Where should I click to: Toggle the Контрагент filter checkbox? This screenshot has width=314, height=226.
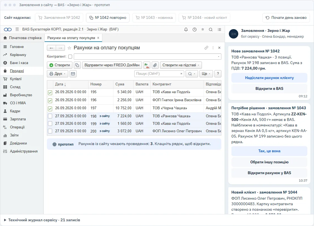pyautogui.click(x=70, y=57)
